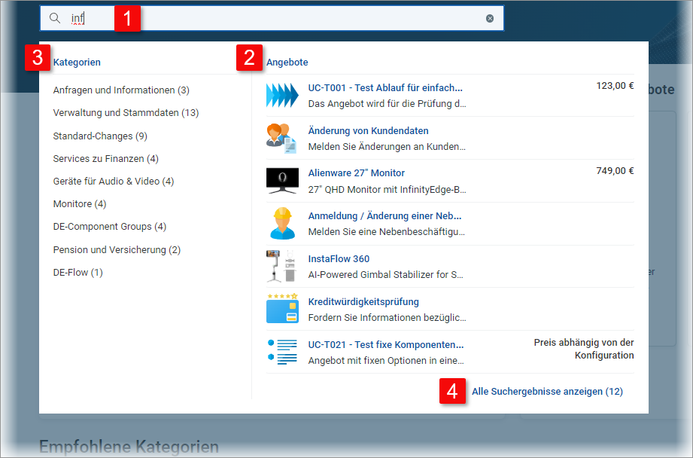The width and height of the screenshot is (693, 458).
Task: Click the Alienware monitor thumbnail
Action: (x=282, y=180)
